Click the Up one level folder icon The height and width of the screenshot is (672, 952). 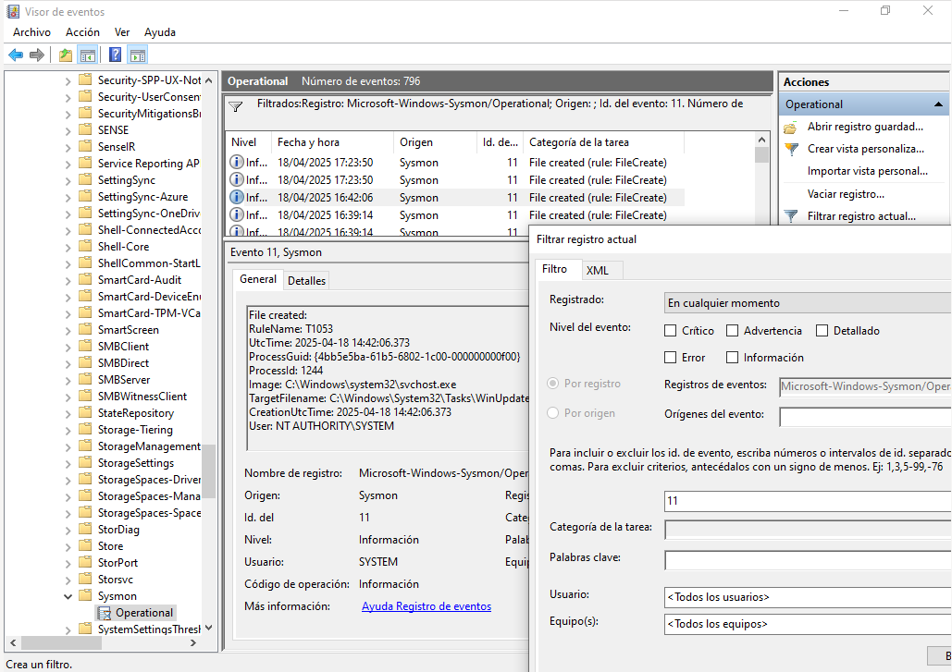click(65, 55)
